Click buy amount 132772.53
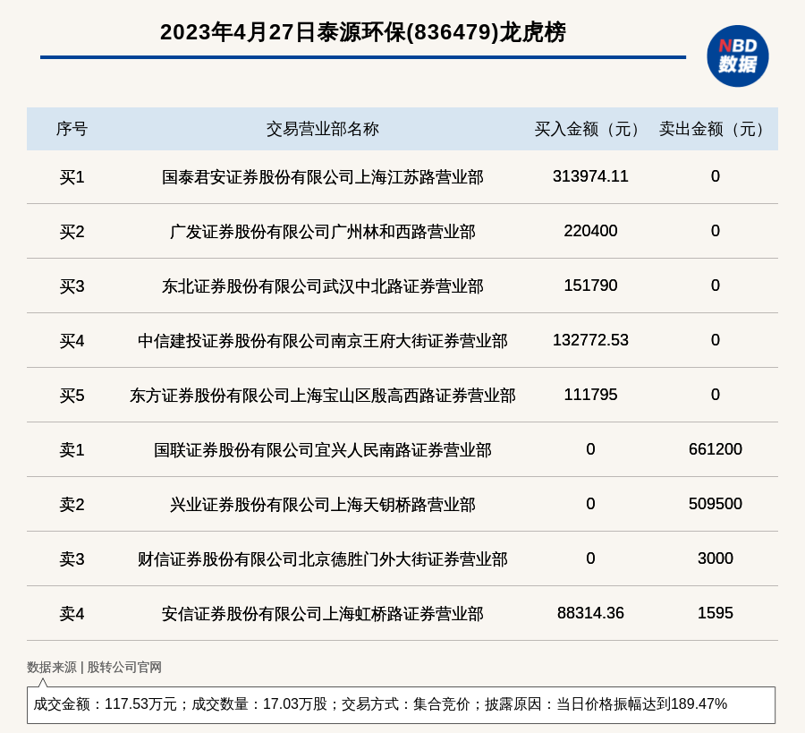Screen dimensions: 805x733 590,340
